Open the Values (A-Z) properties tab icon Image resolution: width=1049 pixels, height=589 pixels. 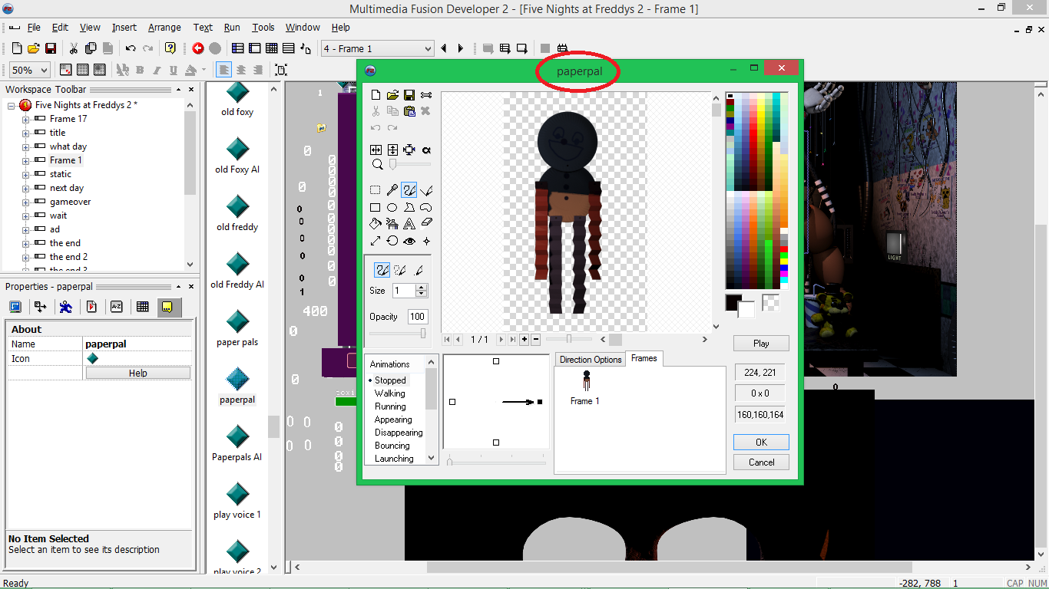pos(117,307)
